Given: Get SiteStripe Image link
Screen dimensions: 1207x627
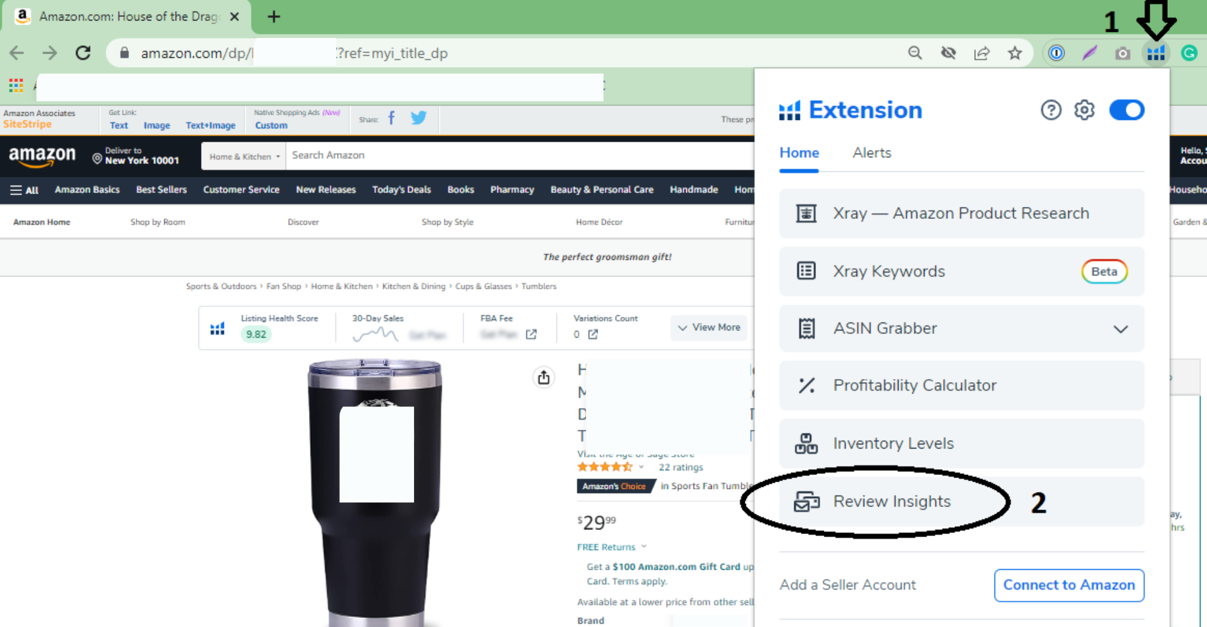Looking at the screenshot, I should [157, 125].
